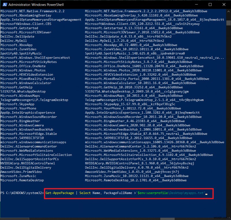Click the WhatsAppDesktop_2.2049.10.0 full package name

[x=137, y=92]
